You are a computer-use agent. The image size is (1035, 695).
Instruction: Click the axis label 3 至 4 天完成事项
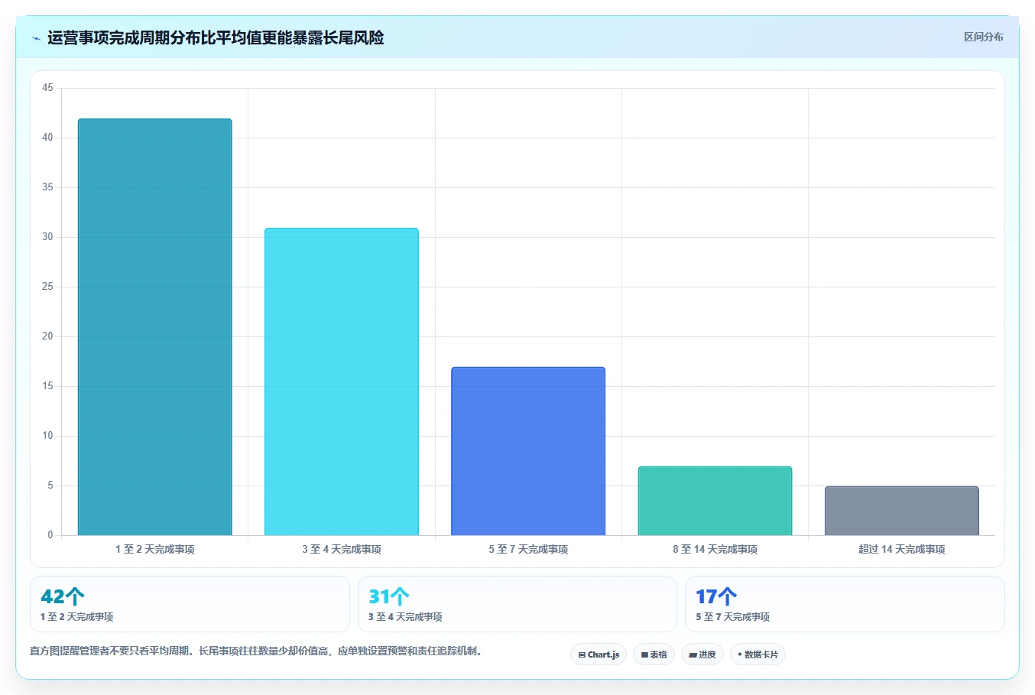pos(342,549)
